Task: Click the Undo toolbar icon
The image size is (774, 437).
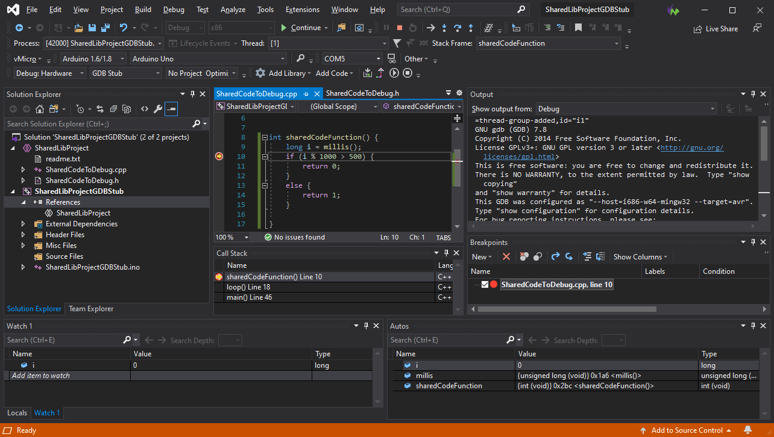Action: coord(124,28)
